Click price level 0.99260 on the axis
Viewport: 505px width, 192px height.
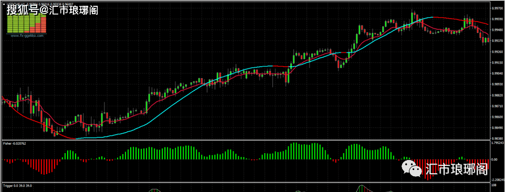pyautogui.click(x=497, y=52)
